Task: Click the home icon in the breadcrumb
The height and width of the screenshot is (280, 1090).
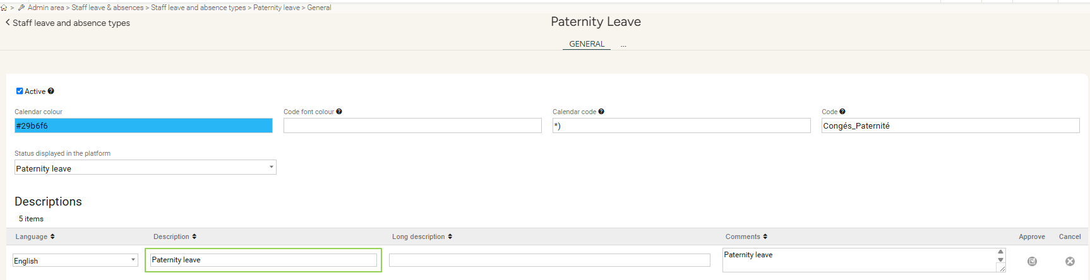Action: tap(4, 8)
